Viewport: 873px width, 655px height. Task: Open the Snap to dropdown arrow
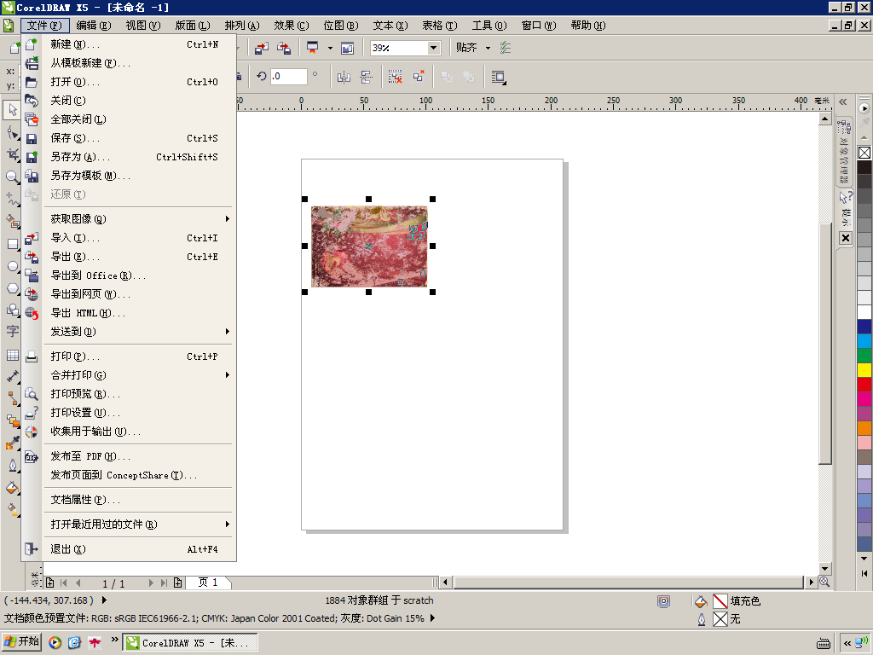[489, 48]
